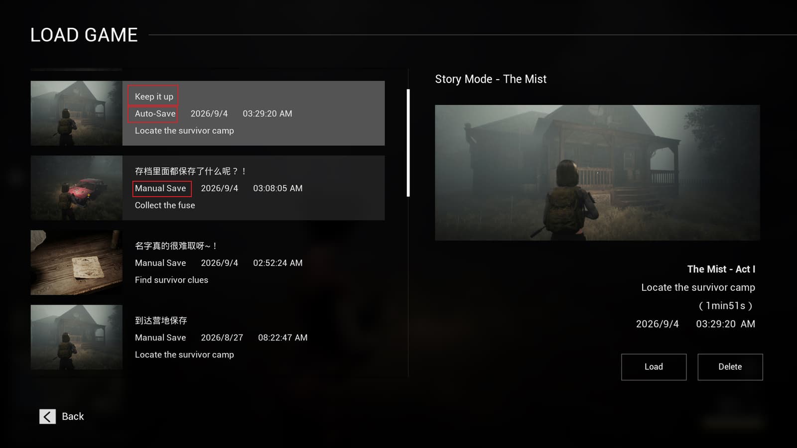
Task: Select the red car save thumbnail
Action: pyautogui.click(x=76, y=188)
